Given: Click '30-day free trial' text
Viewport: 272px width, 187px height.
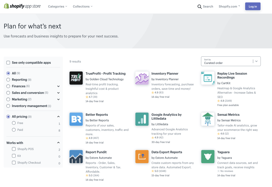Looking at the screenshot, I should point(161,142).
